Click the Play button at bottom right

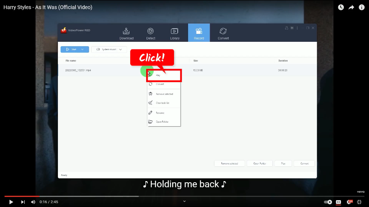283,163
